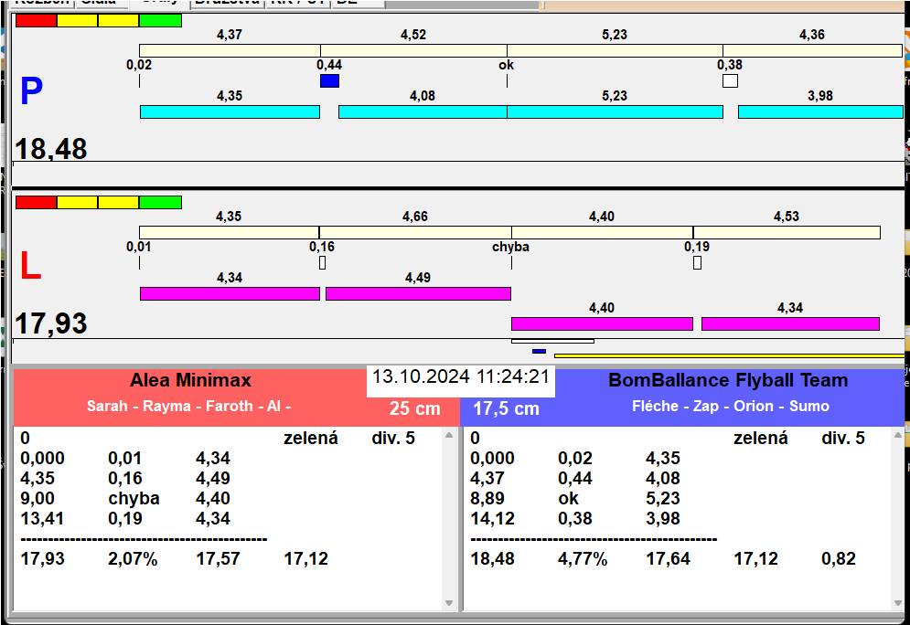Click the BomBallance Flyball Team header
The image size is (910, 625).
point(728,381)
